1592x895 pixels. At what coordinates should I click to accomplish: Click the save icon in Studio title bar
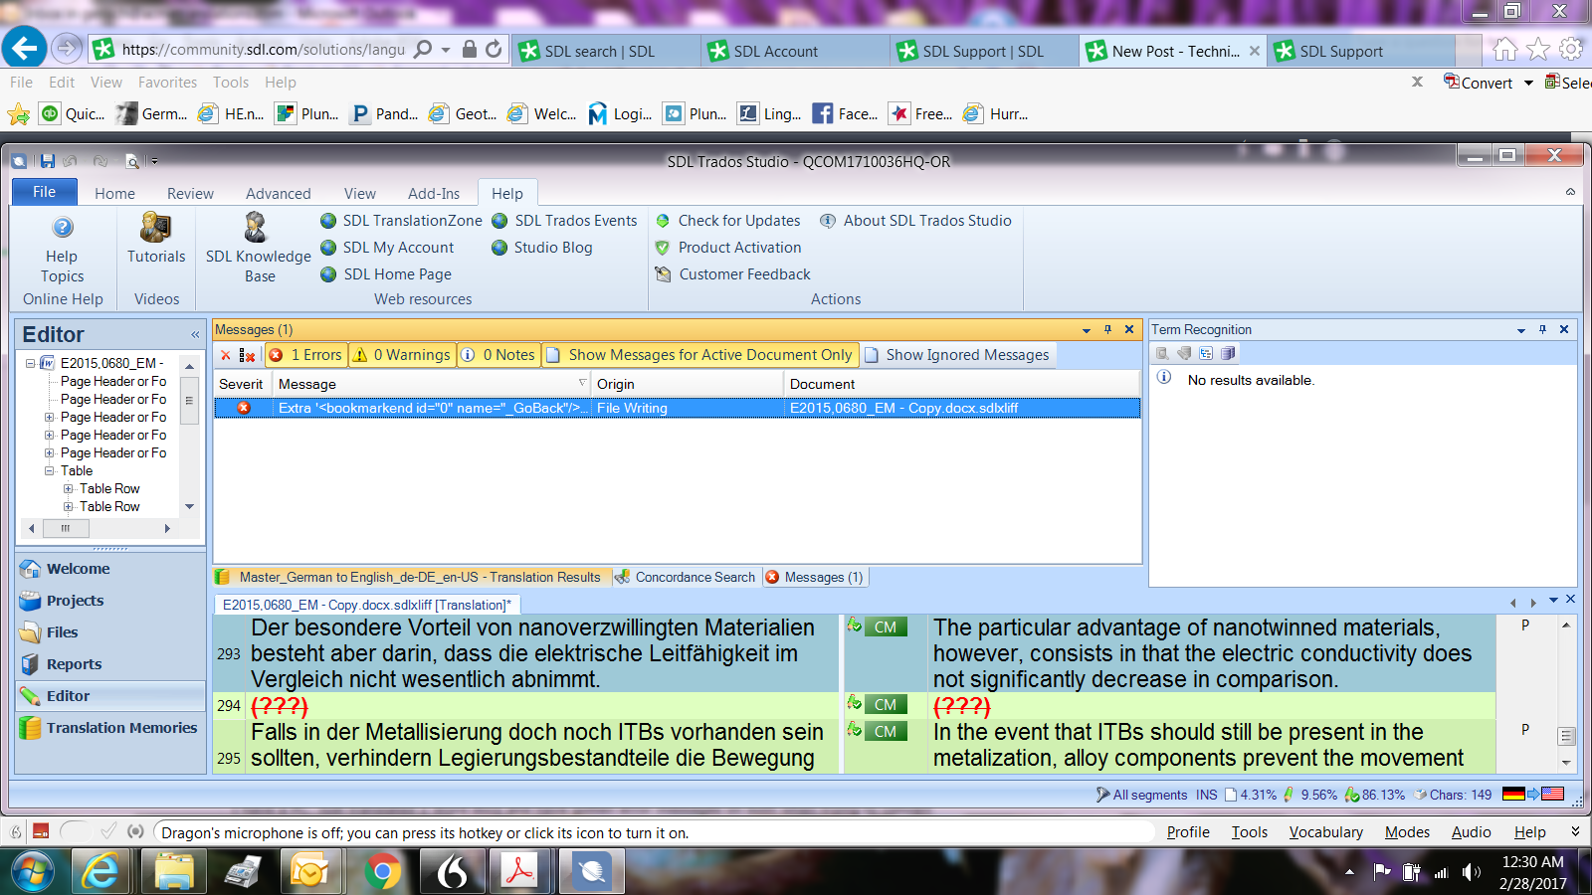point(47,160)
